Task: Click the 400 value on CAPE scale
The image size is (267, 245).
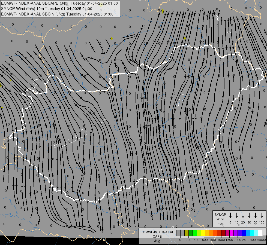Action: click(197, 240)
